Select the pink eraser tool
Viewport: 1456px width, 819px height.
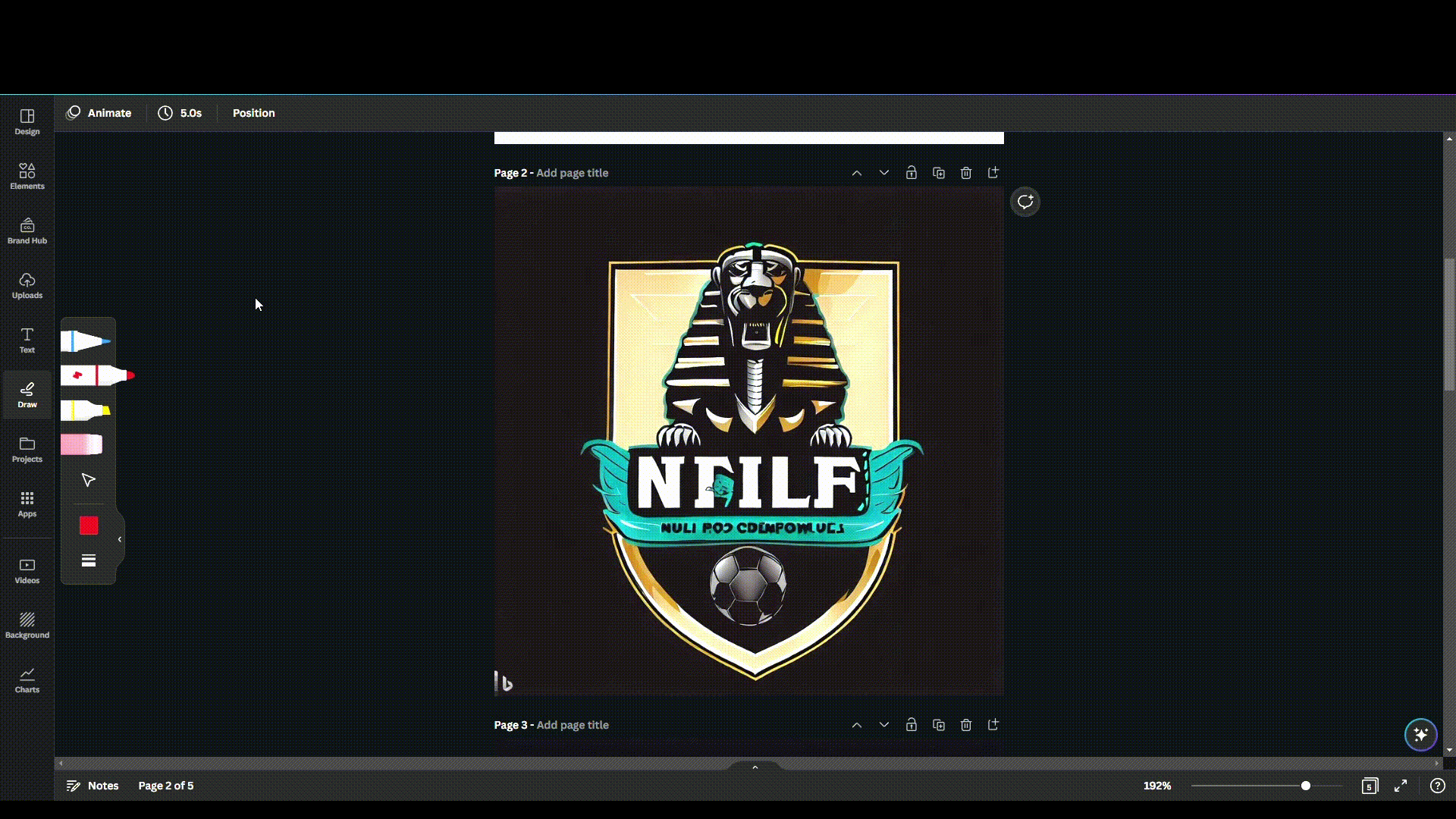[82, 444]
